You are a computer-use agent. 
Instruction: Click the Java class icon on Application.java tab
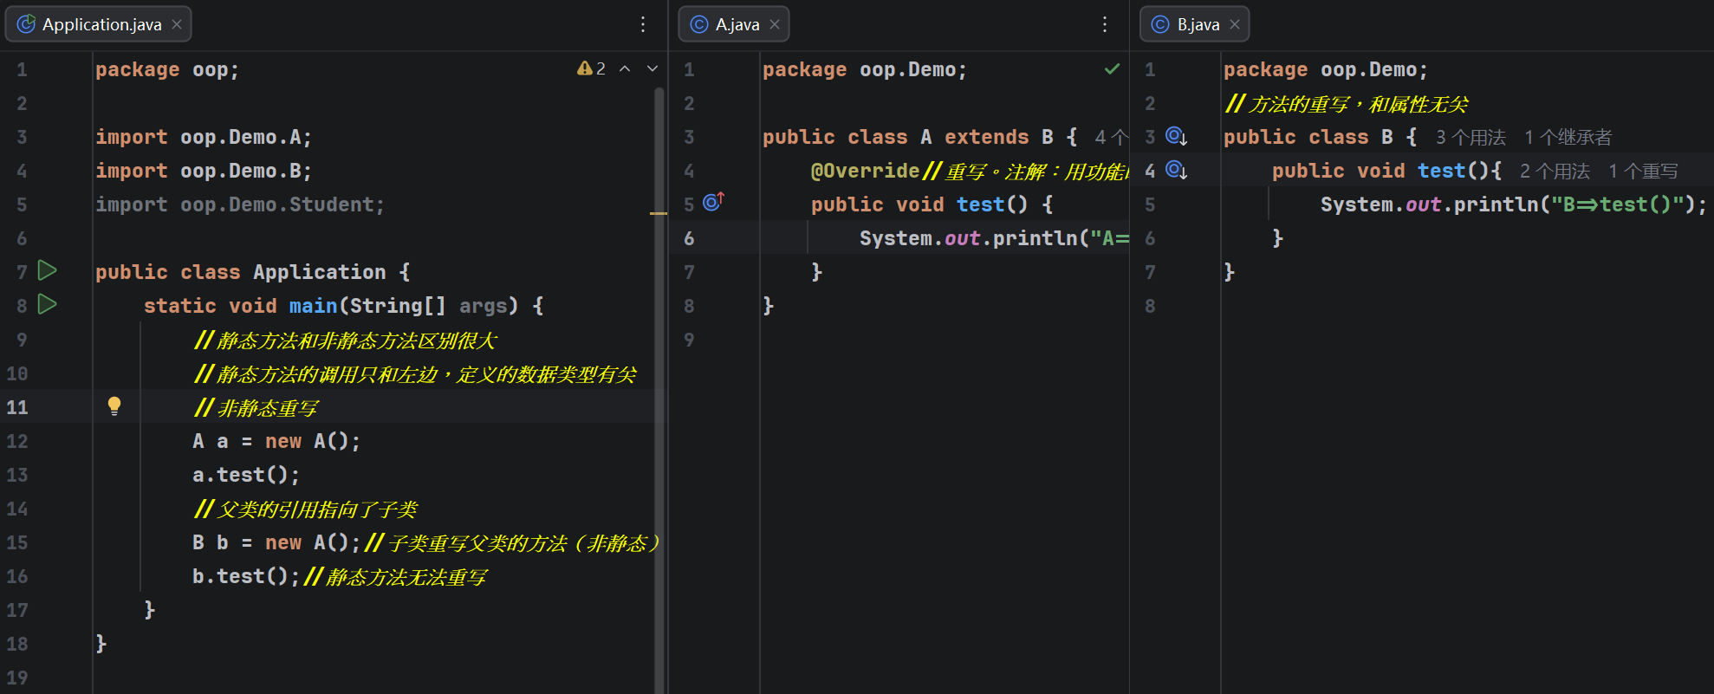(x=27, y=24)
